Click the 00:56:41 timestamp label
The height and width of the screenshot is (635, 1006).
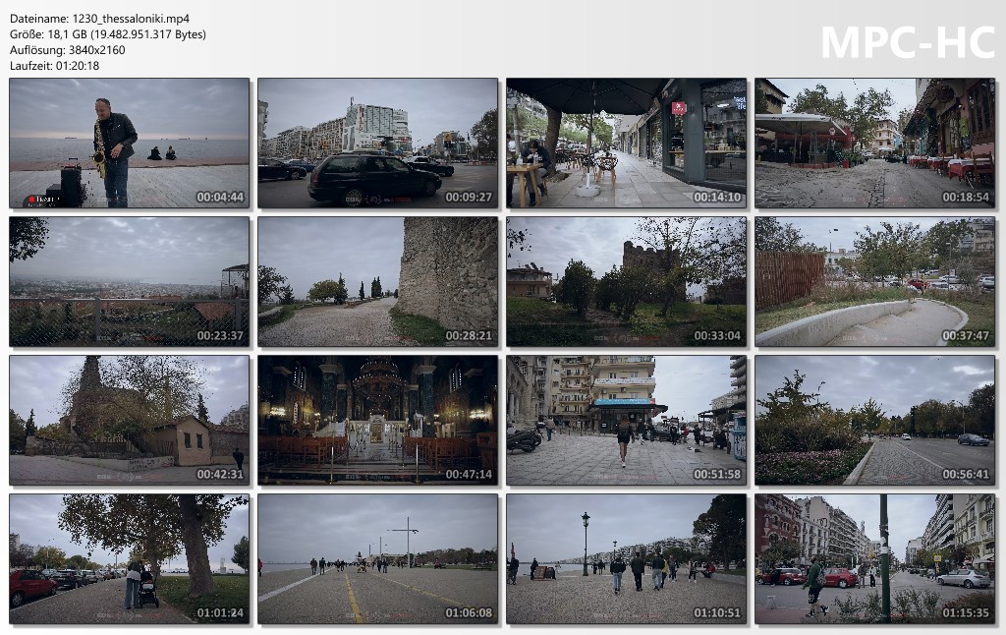click(x=966, y=475)
